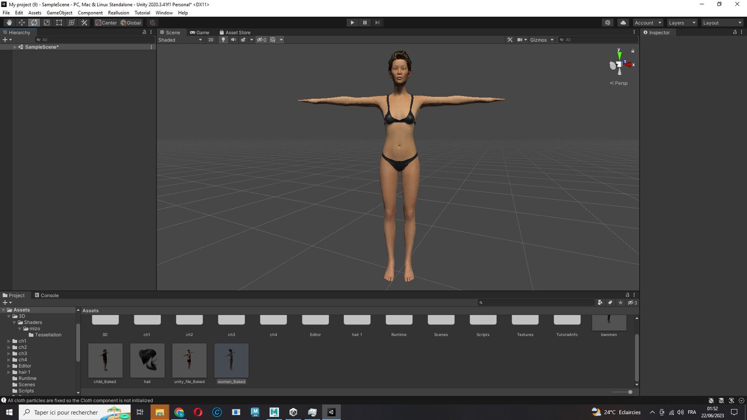This screenshot has width=747, height=420.
Task: Open the Layers dropdown
Action: tap(682, 22)
